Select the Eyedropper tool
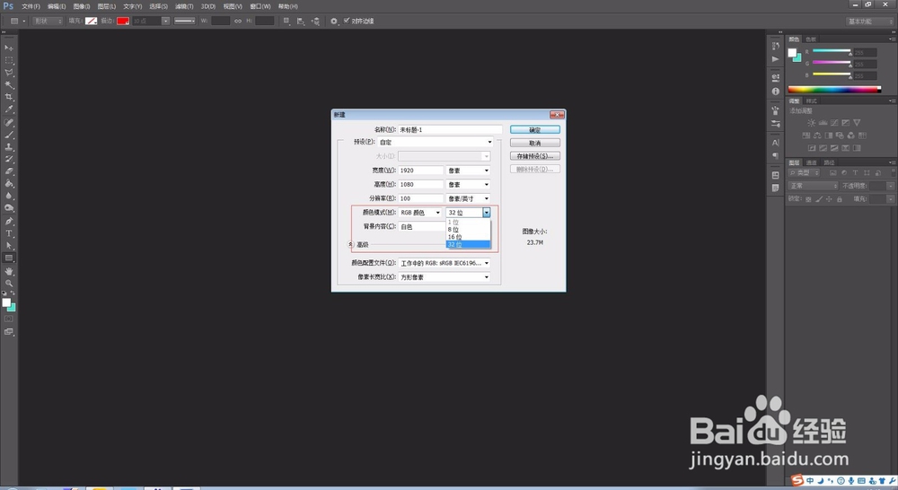Image resolution: width=898 pixels, height=490 pixels. 9,109
